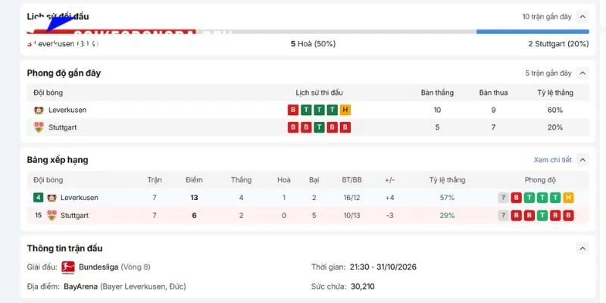Click the BayArena venue name
Image resolution: width=606 pixels, height=303 pixels.
pos(81,287)
